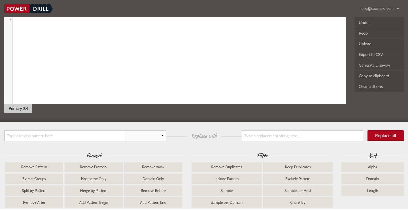Image resolution: width=408 pixels, height=209 pixels.
Task: Click the Replace all button
Action: pyautogui.click(x=385, y=136)
